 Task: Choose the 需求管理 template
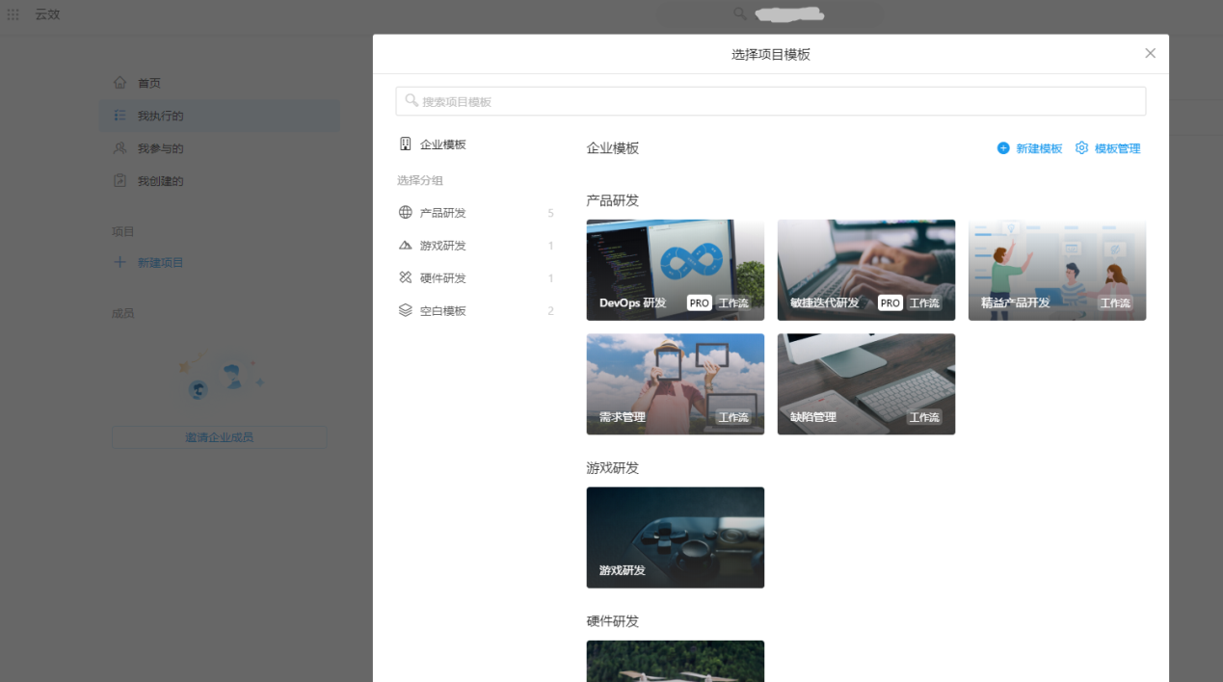click(675, 384)
